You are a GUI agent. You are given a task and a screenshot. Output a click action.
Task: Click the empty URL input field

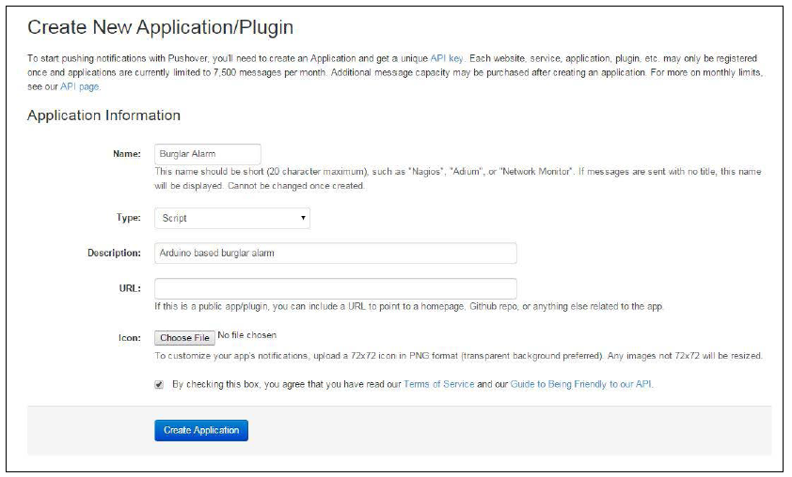[x=336, y=288]
